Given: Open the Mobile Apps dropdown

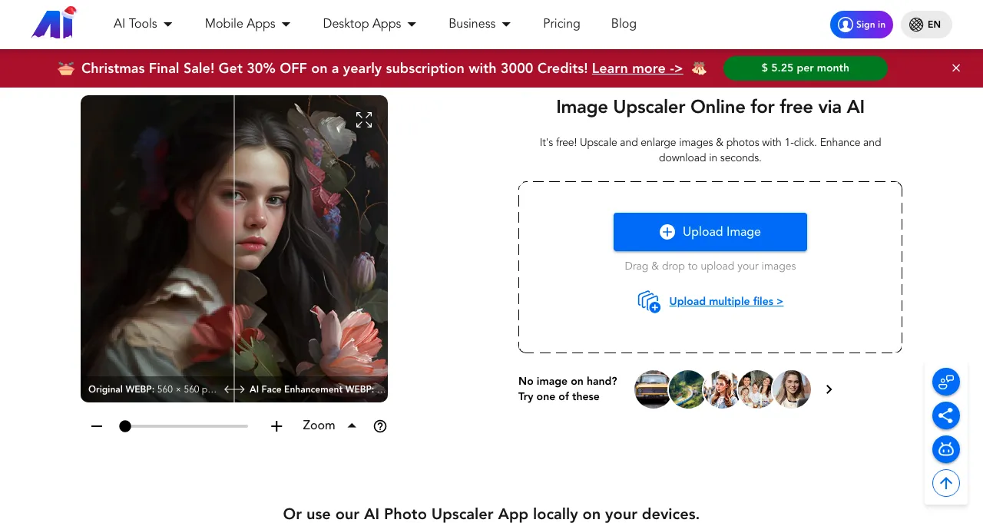Looking at the screenshot, I should pyautogui.click(x=247, y=24).
